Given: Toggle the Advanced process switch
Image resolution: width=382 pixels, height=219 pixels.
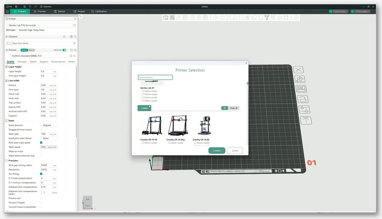Looking at the screenshot, I should [x=64, y=50].
